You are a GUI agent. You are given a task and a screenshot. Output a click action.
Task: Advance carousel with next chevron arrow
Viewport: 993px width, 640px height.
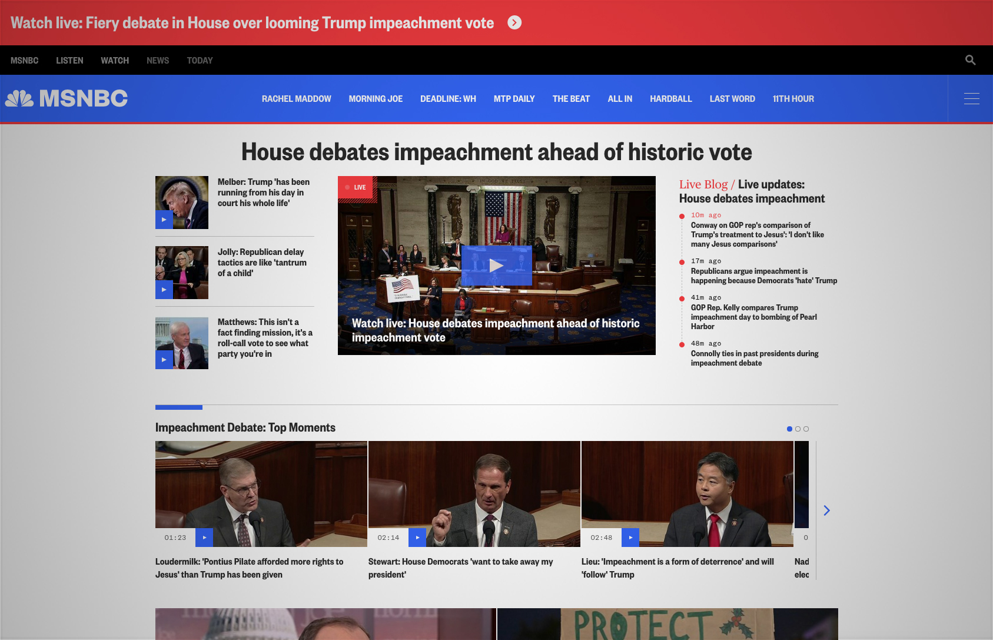coord(826,510)
